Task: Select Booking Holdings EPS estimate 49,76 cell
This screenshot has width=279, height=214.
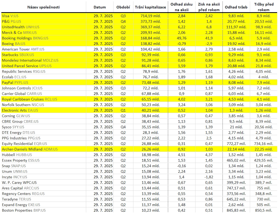Action: coord(181,38)
